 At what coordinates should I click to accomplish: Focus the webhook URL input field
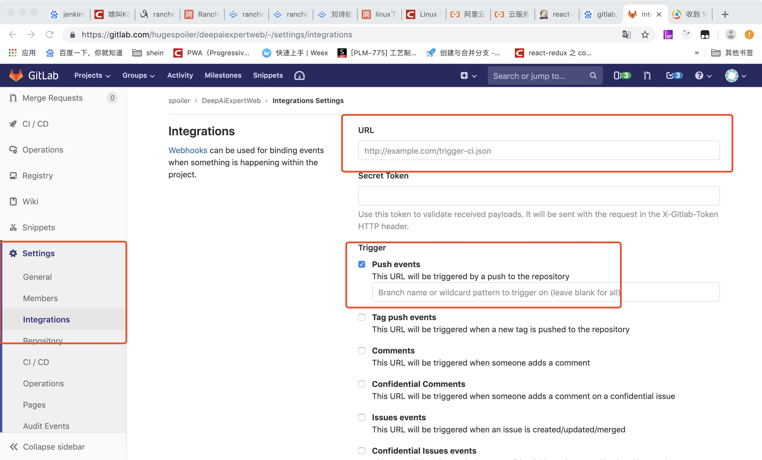click(539, 151)
